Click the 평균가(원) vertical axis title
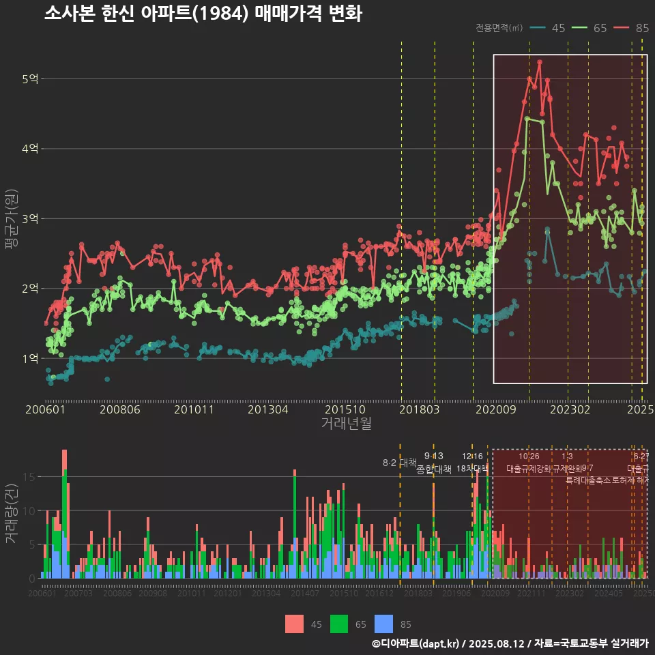This screenshot has height=655, width=655. 12,219
